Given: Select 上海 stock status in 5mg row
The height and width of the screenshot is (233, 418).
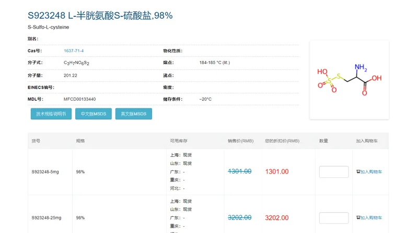Looking at the screenshot, I should tap(181, 155).
